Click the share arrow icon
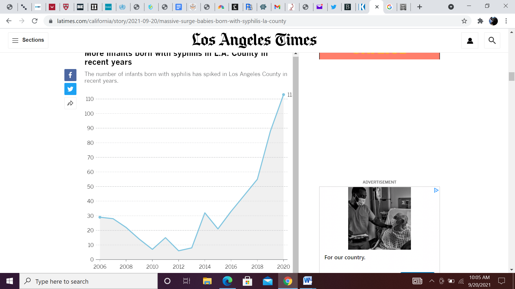The image size is (515, 289). click(x=70, y=103)
